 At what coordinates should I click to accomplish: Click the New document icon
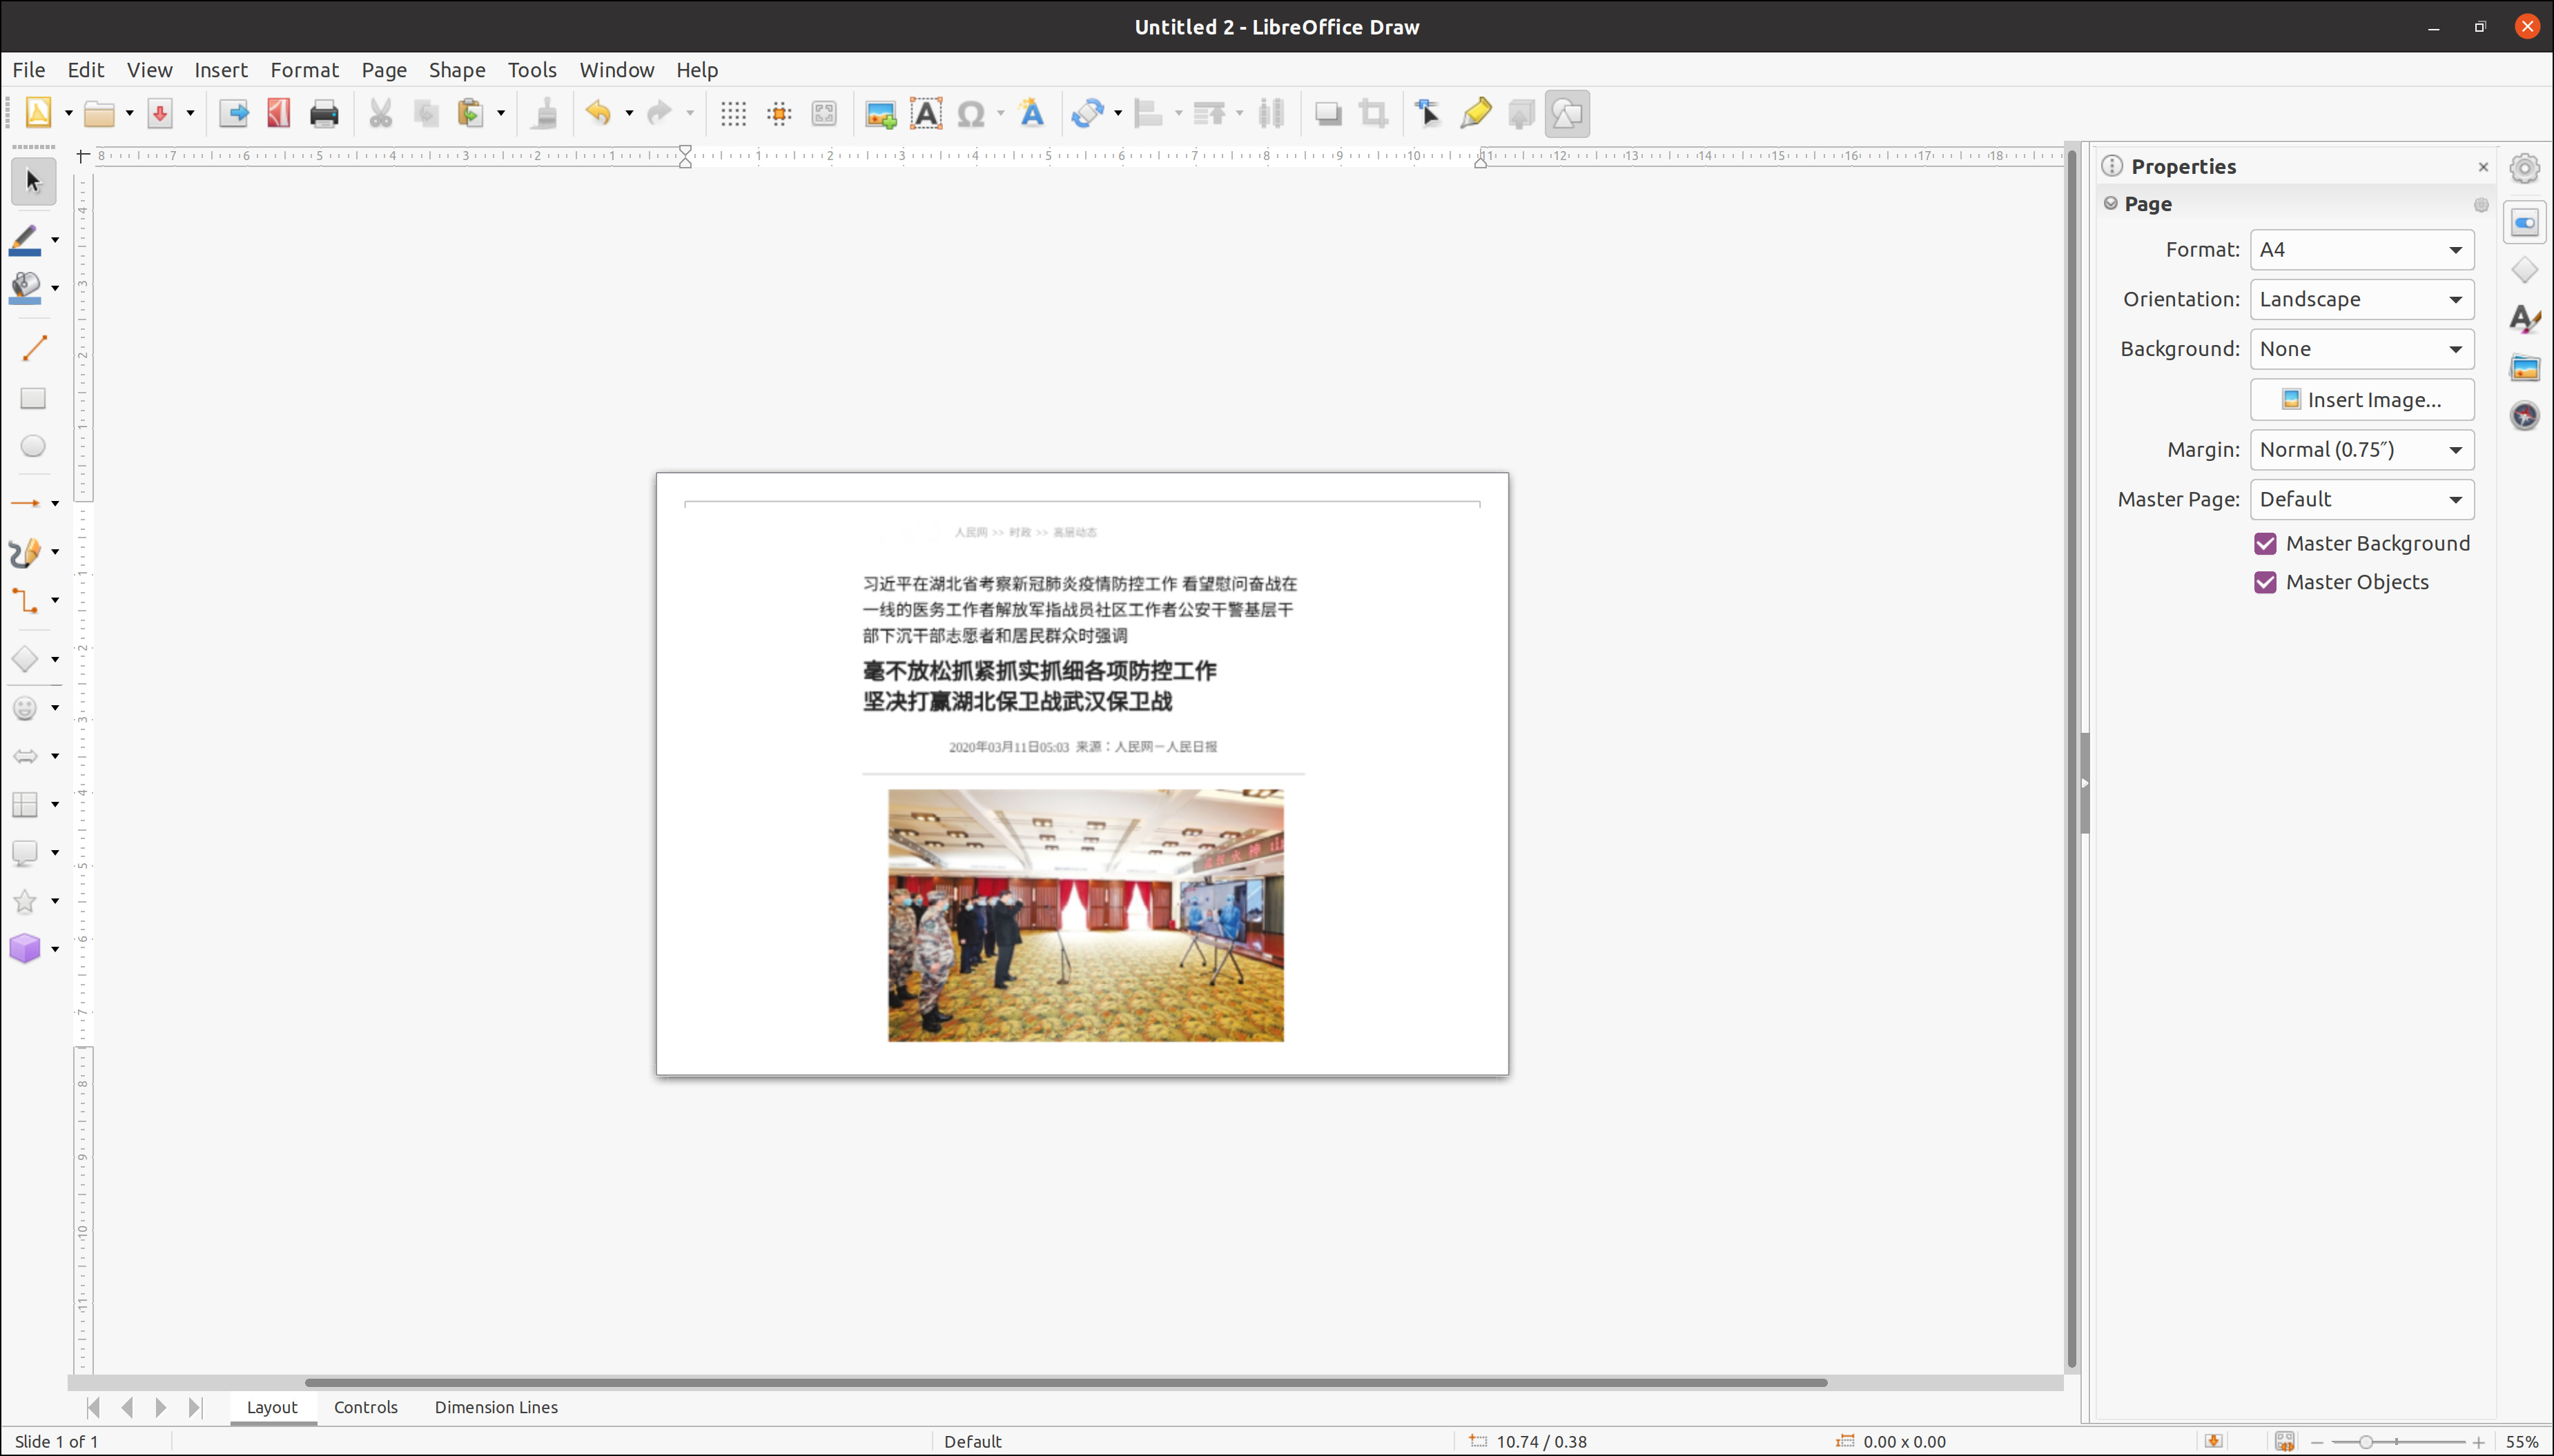38,113
